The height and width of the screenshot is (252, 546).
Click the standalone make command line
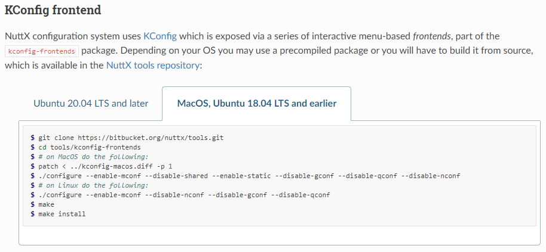tap(46, 204)
